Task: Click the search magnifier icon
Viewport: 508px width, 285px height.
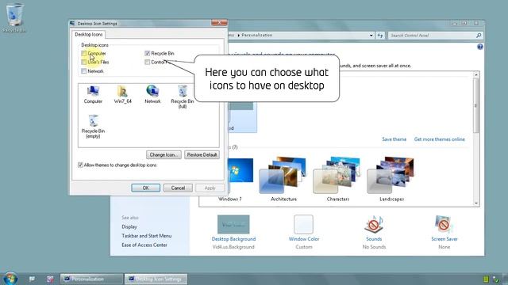Action: pos(479,35)
